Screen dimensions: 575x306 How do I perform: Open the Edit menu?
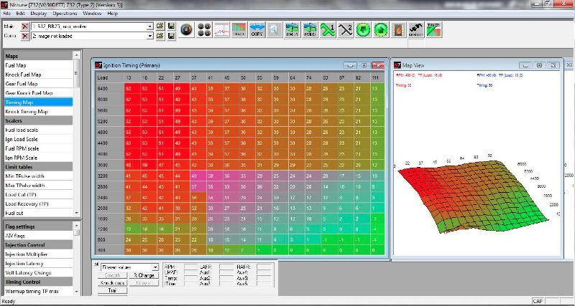(20, 13)
